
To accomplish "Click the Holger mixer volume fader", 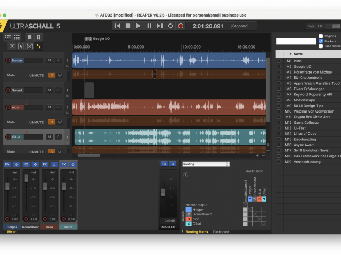I will tap(7, 186).
